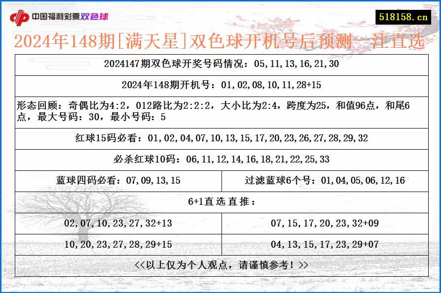The height and width of the screenshot is (293, 441).
Task: Click the 请谨慎参考 disclaimer text
Action: 220,263
